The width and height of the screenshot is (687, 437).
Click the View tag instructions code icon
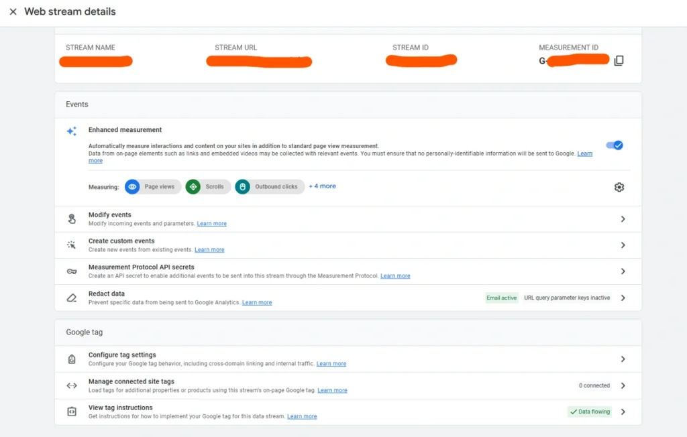[72, 412]
